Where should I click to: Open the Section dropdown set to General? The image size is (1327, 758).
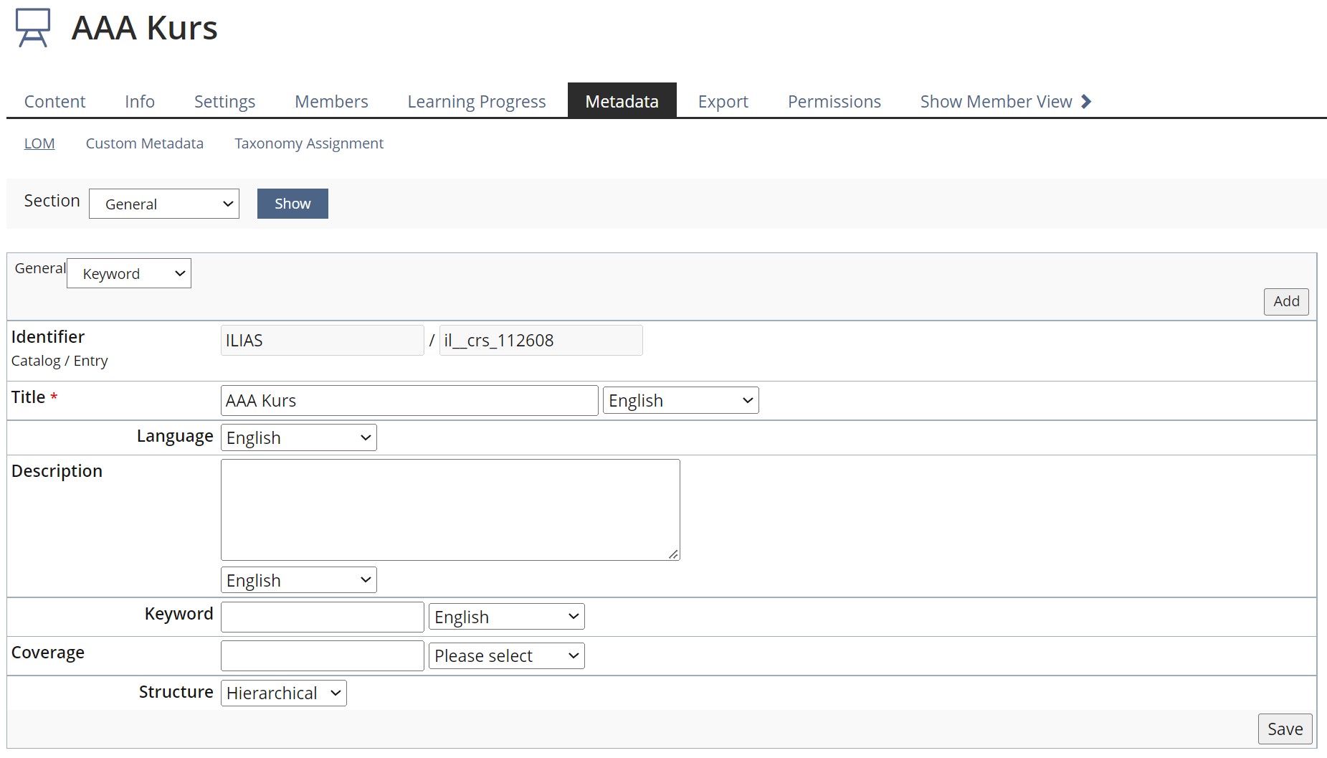[x=163, y=204]
